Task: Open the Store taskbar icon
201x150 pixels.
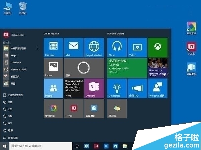Action: pos(116,146)
